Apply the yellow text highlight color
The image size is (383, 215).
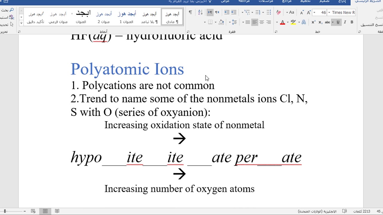(293, 22)
